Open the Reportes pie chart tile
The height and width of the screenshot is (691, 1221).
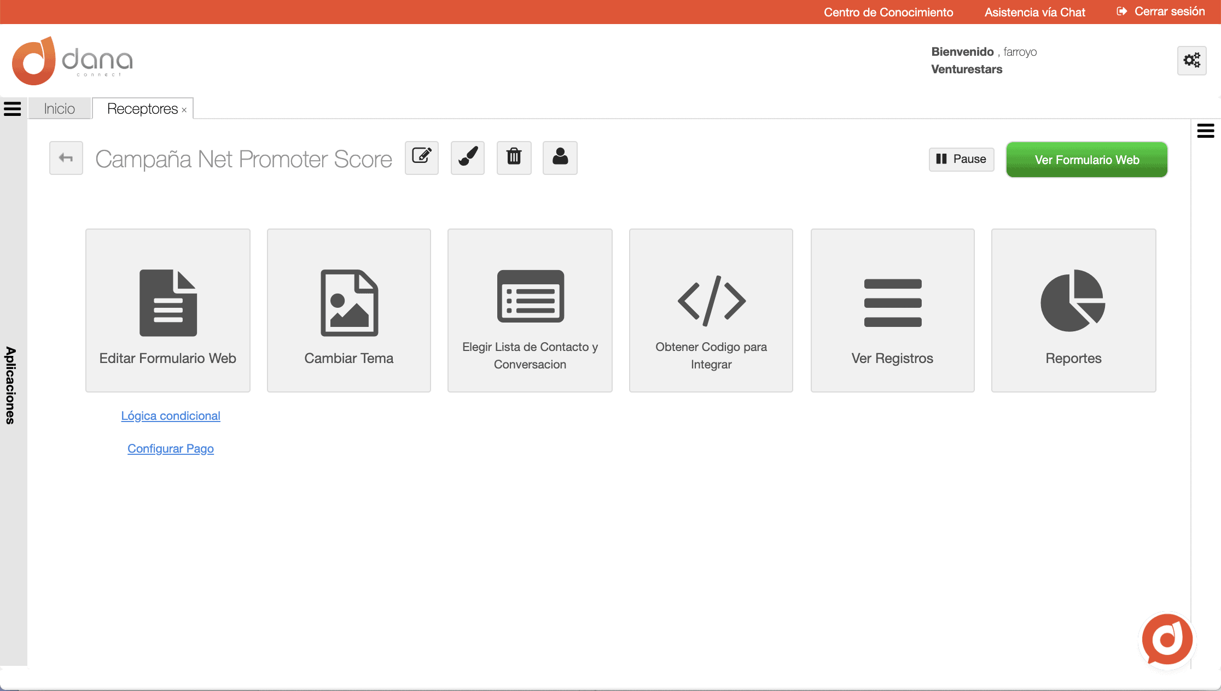pyautogui.click(x=1074, y=311)
